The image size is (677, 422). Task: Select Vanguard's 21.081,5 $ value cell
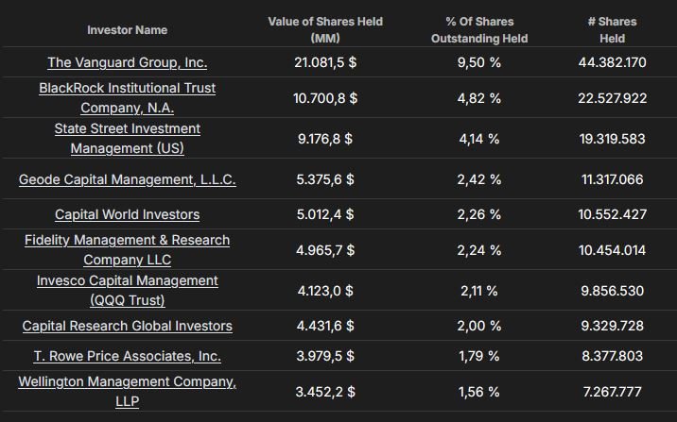(x=325, y=62)
